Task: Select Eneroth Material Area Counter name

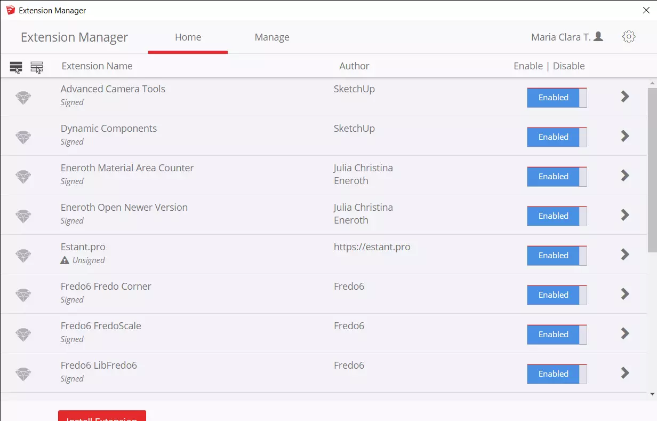Action: (x=127, y=168)
